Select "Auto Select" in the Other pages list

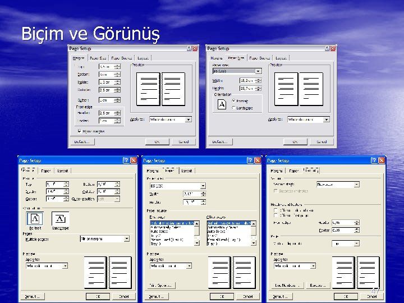pyautogui.click(x=216, y=231)
